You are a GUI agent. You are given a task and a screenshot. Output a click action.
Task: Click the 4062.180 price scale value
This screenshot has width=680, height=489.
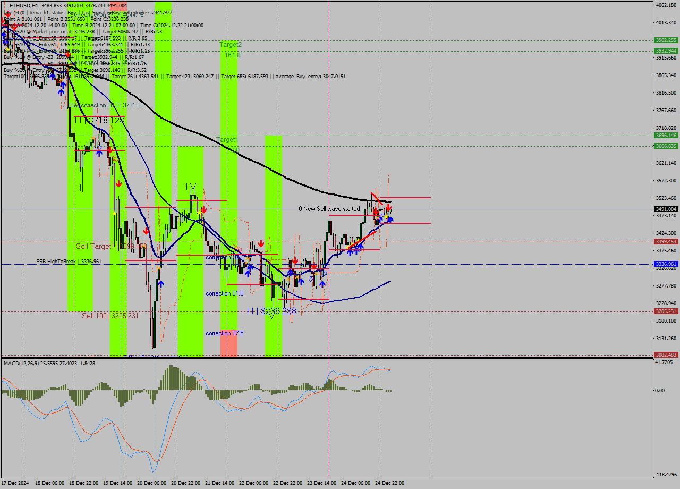(666, 5)
